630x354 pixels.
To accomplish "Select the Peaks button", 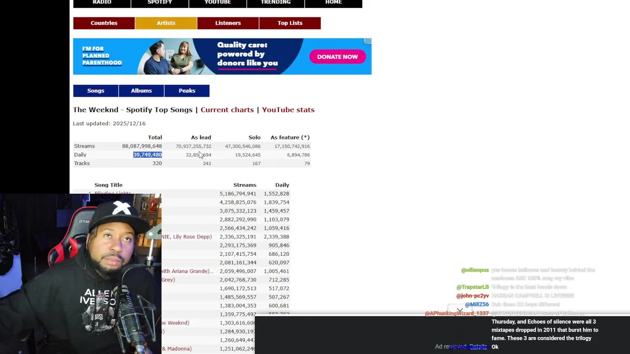I will [187, 90].
